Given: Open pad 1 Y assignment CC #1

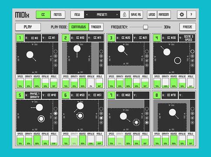Looking at the screenshot, I should pyautogui.click(x=50, y=38).
